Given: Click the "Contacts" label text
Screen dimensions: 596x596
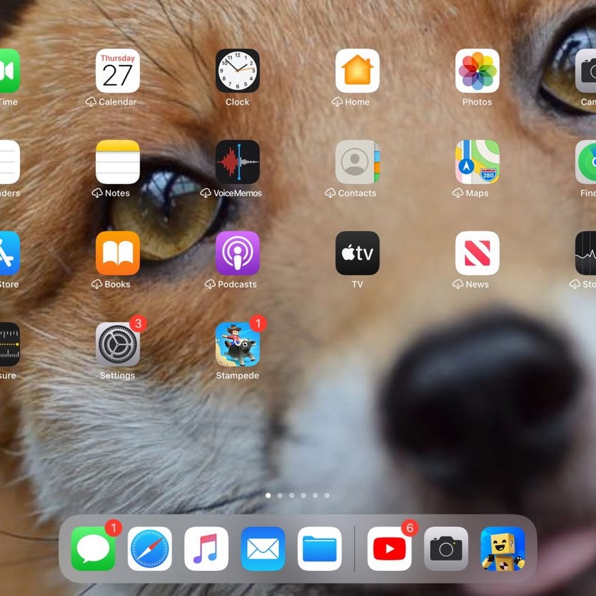Looking at the screenshot, I should (357, 193).
